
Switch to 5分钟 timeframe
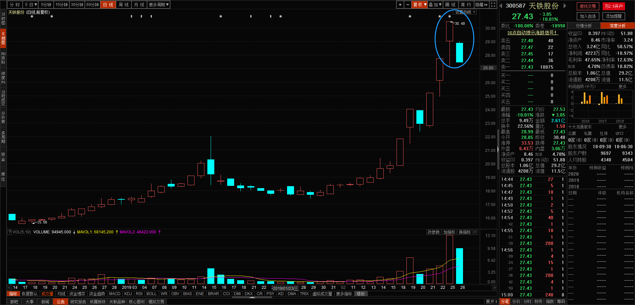coord(46,5)
